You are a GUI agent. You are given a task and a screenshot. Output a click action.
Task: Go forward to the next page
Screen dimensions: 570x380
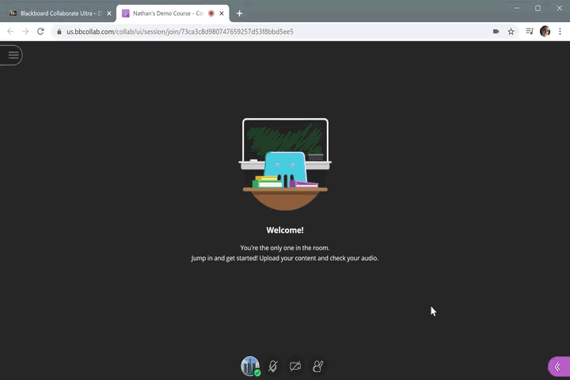click(25, 32)
